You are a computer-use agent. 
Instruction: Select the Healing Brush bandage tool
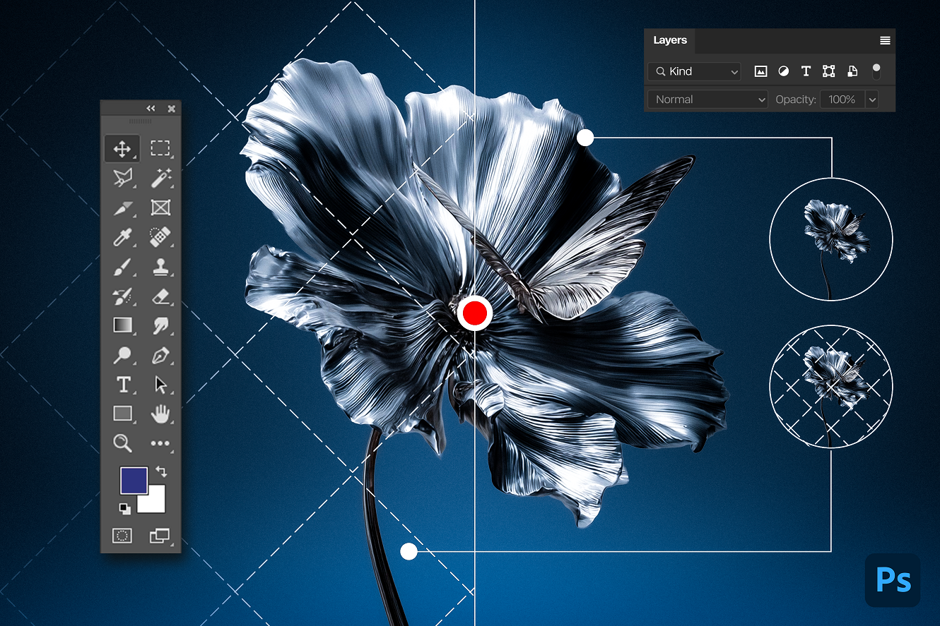161,237
